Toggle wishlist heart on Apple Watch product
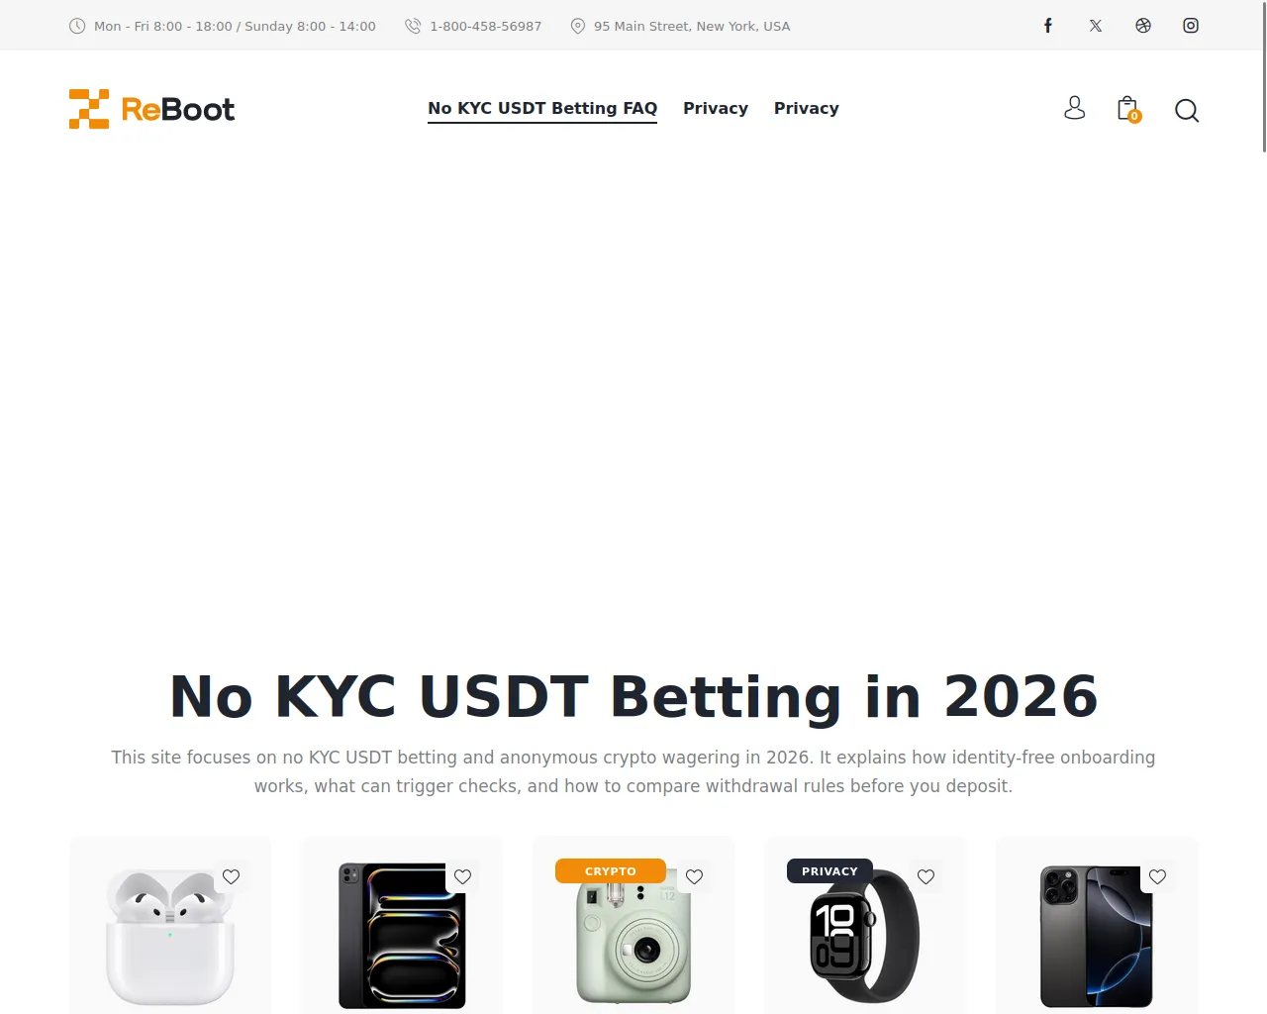The image size is (1267, 1014). click(926, 876)
